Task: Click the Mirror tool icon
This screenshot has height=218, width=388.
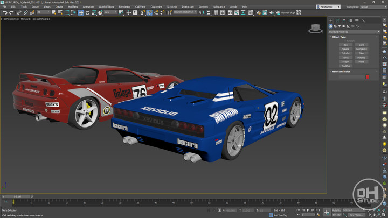Action: tap(202, 12)
